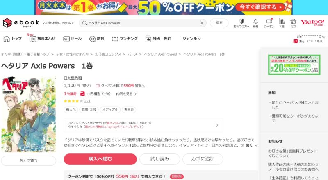
Task: Open the bookshelf (本棚) icon
Action: pyautogui.click(x=282, y=23)
